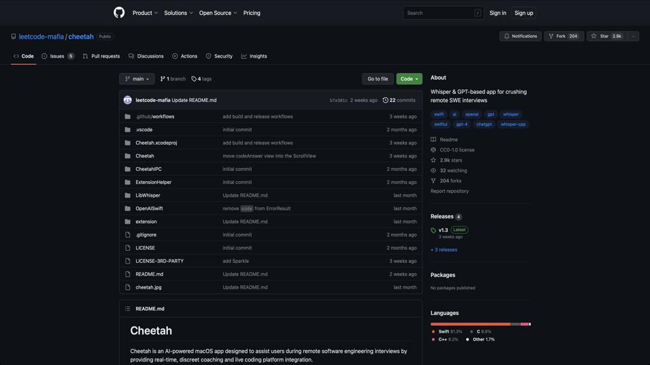Click the Swift segment of the languages bar
Image resolution: width=650 pixels, height=365 pixels.
tap(470, 324)
